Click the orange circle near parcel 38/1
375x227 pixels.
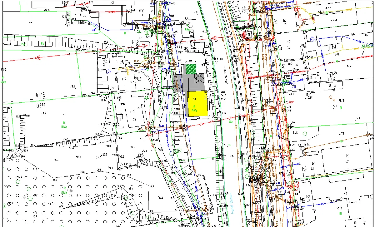click(x=331, y=97)
